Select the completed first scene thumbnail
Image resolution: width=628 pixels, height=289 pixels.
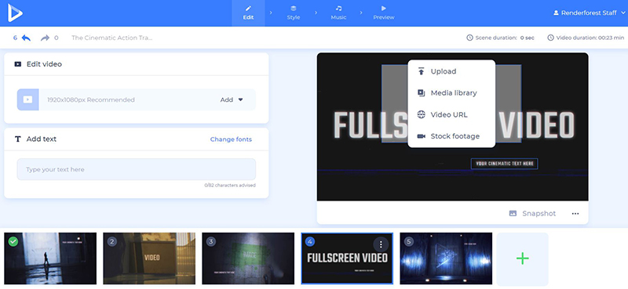(50, 258)
